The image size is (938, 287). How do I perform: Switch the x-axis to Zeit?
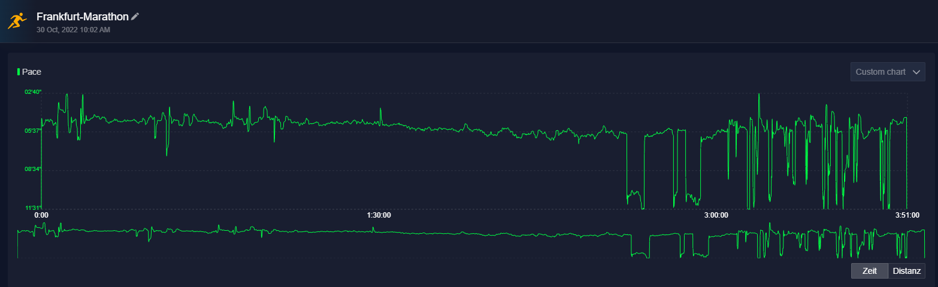point(869,271)
